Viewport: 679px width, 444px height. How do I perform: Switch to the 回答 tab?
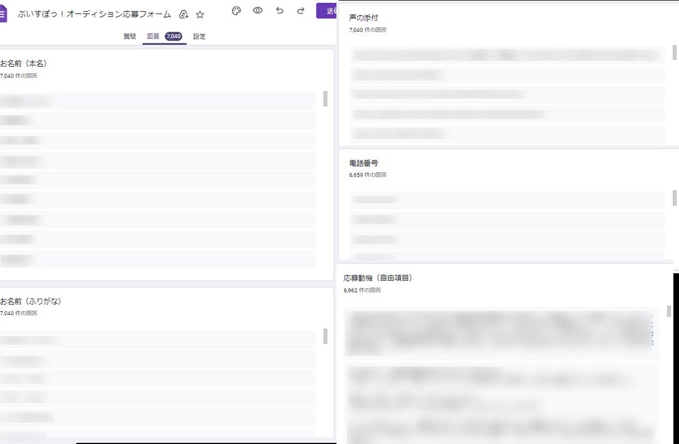point(153,36)
